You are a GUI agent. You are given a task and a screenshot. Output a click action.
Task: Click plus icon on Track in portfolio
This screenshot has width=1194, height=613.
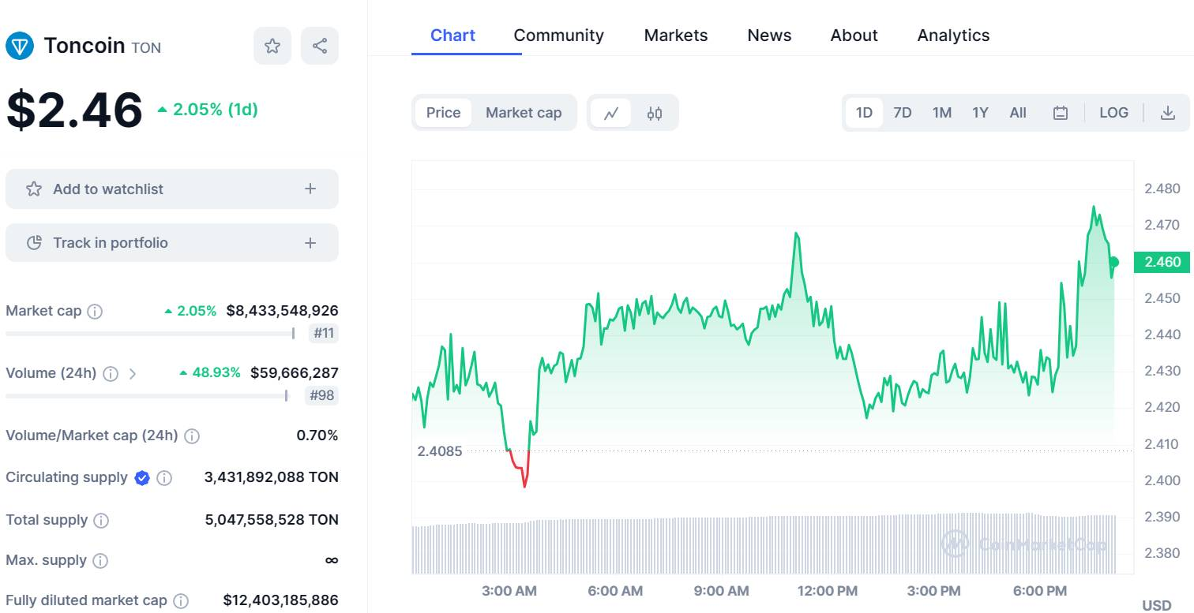[310, 243]
